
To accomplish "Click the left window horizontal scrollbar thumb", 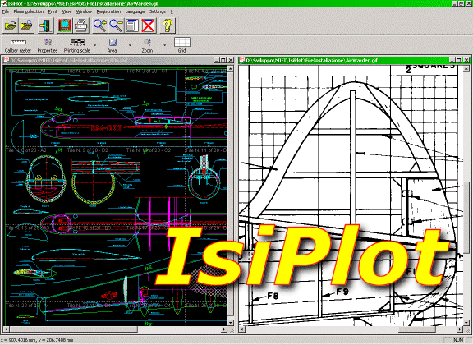I will [73, 329].
